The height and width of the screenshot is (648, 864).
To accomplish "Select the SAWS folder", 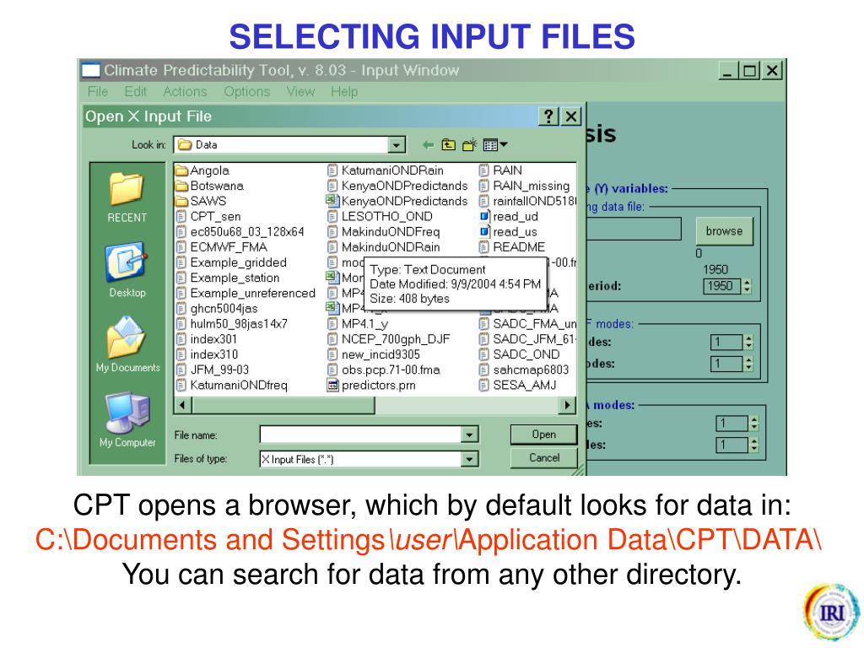I will [x=201, y=201].
